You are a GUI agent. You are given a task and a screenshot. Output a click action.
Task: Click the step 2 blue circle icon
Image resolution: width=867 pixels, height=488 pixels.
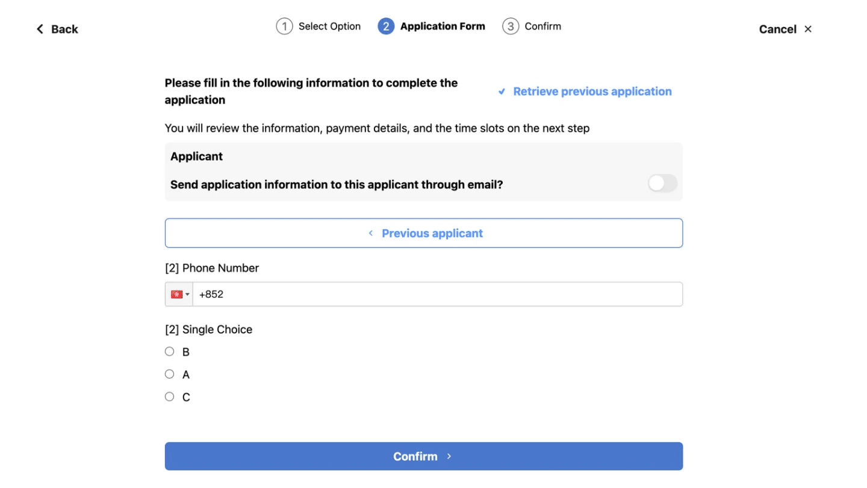pyautogui.click(x=386, y=26)
